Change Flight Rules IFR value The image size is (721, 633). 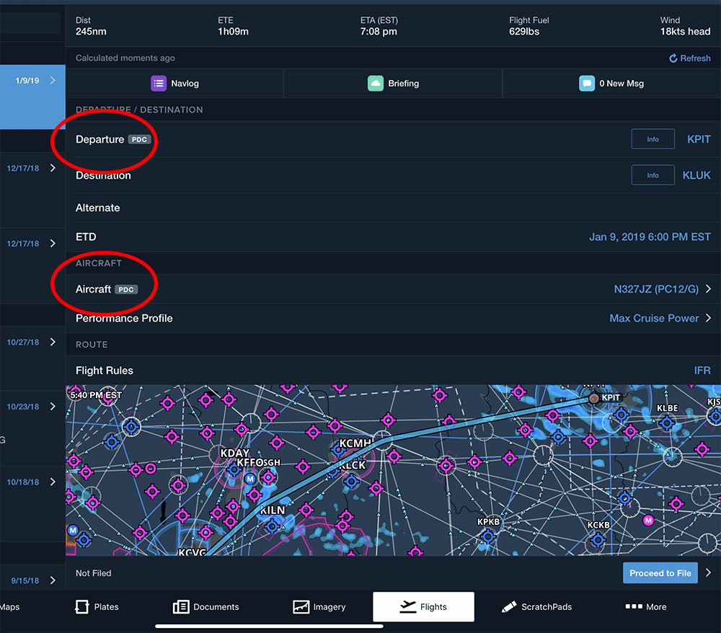click(702, 371)
